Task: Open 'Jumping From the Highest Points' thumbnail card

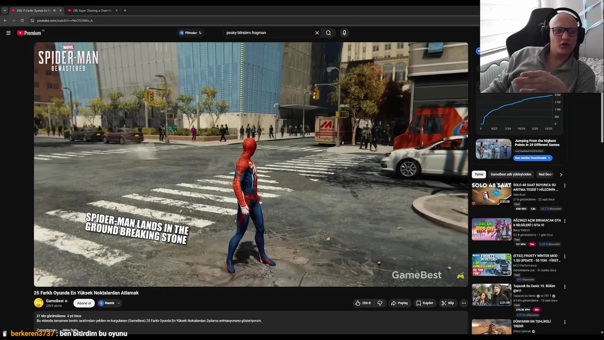Action: click(x=494, y=149)
